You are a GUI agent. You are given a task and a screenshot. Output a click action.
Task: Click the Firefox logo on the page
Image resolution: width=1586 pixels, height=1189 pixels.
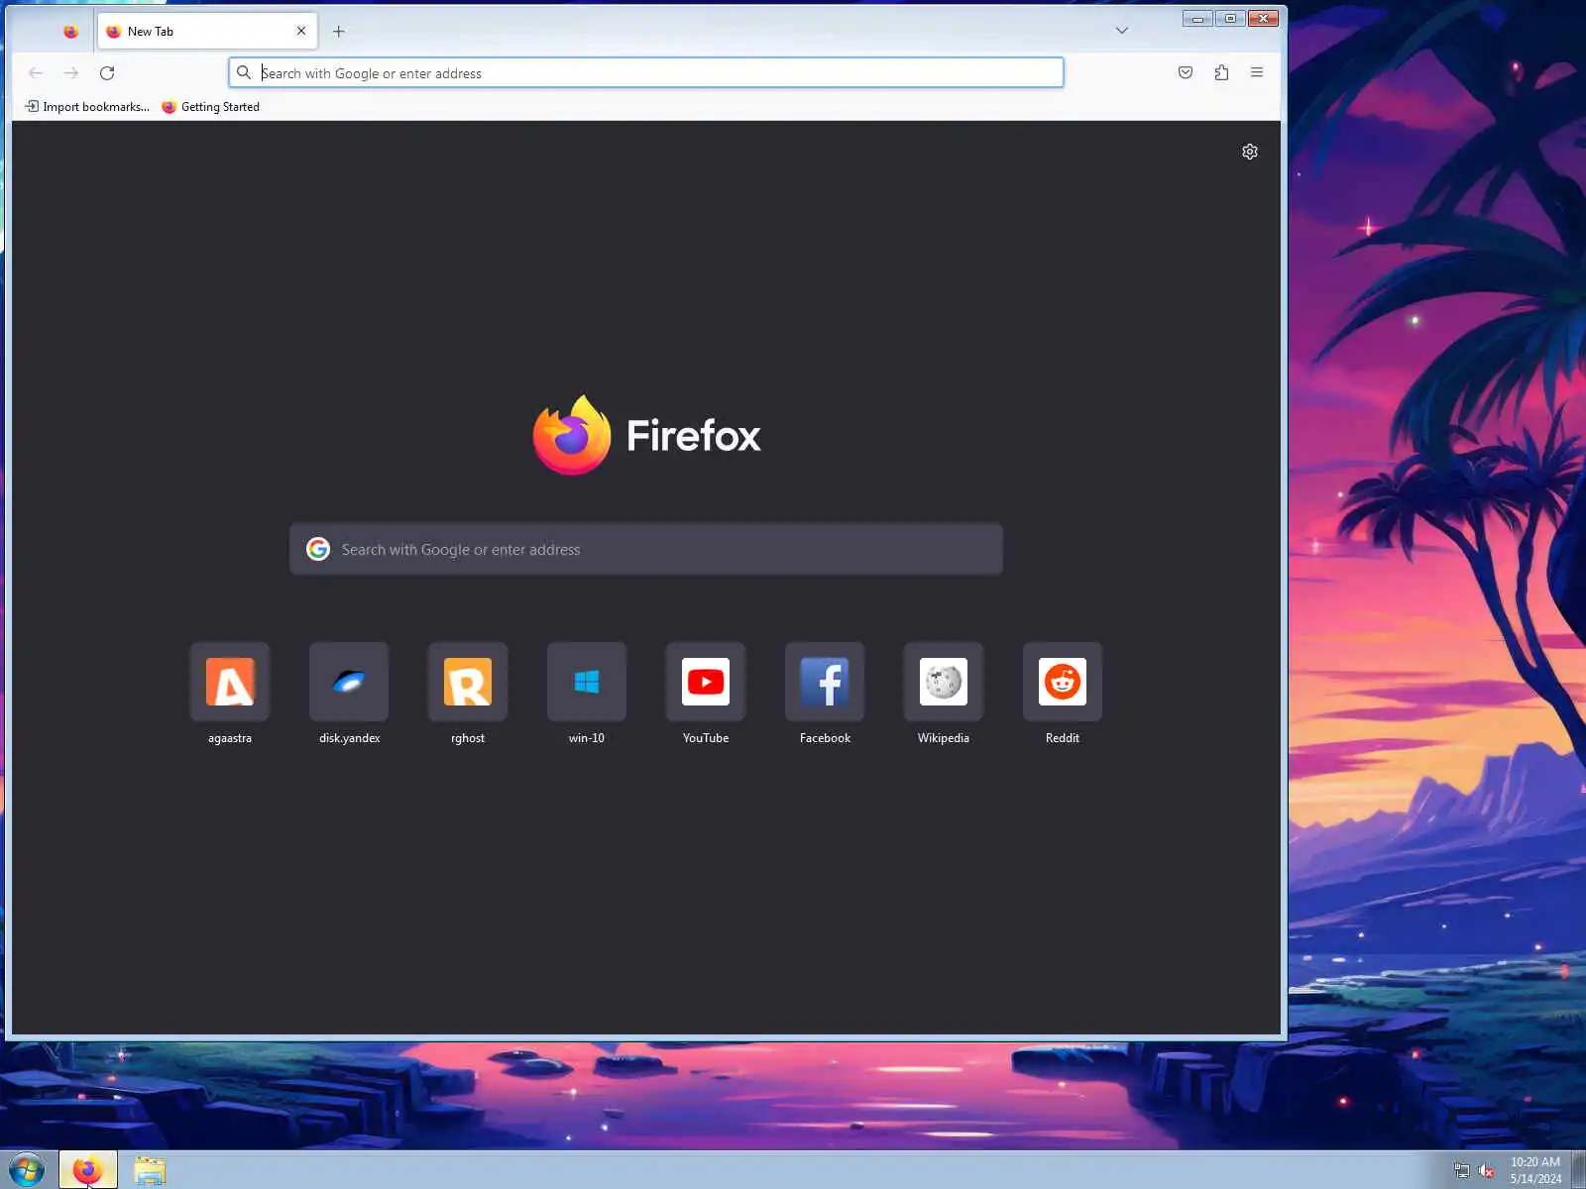point(646,435)
